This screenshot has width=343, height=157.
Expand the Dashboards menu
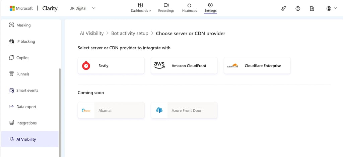pos(141,8)
